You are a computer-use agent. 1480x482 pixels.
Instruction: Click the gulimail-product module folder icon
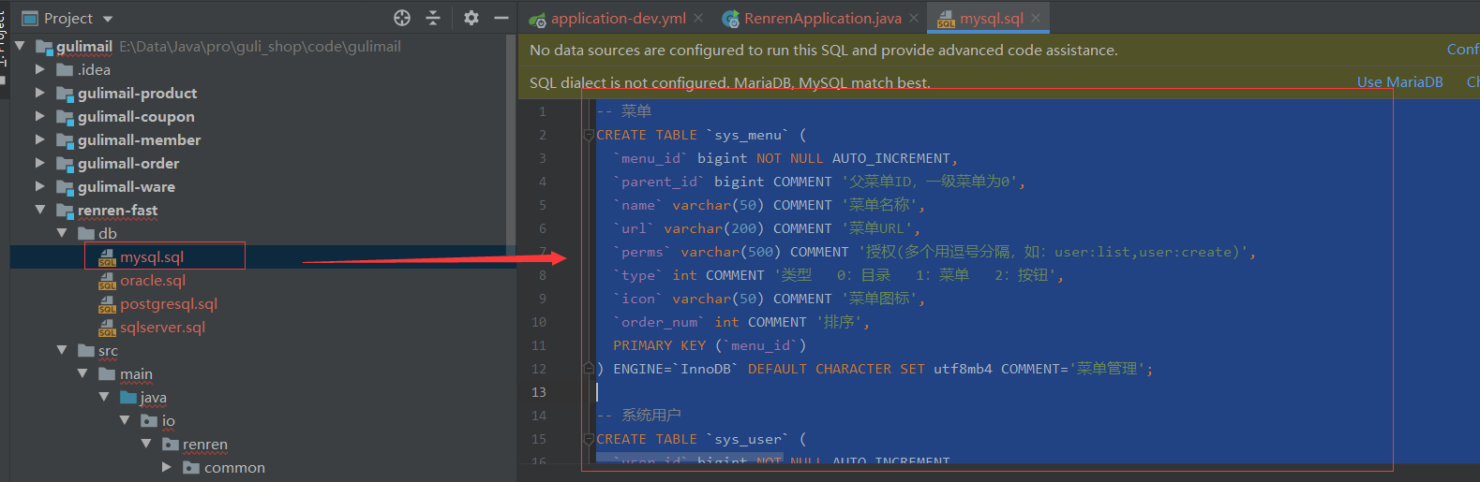65,93
